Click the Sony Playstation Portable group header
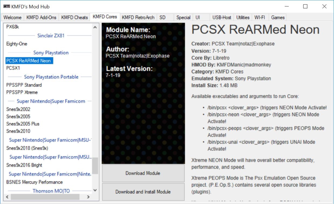Screen dimensions: 334x204 [x=51, y=77]
